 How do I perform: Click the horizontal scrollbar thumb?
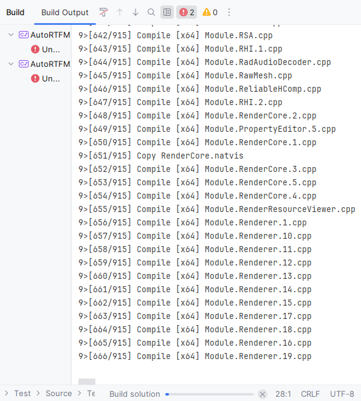pos(87,382)
